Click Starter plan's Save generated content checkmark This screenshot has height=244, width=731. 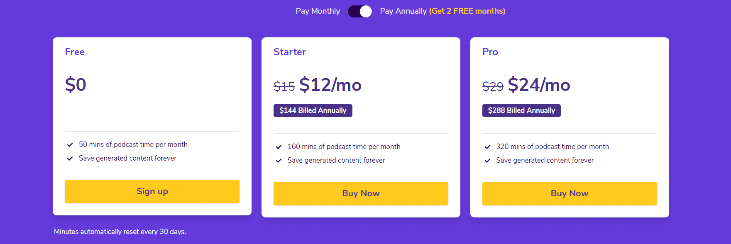[279, 161]
